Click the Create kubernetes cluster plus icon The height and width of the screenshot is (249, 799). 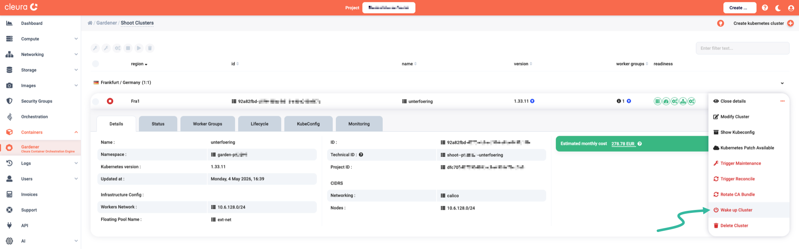[x=790, y=23]
